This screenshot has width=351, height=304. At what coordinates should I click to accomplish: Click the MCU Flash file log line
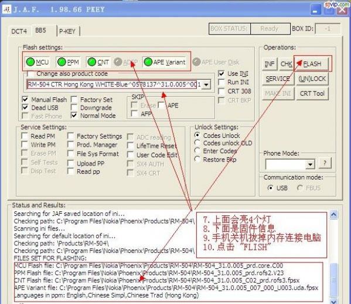pos(148,266)
